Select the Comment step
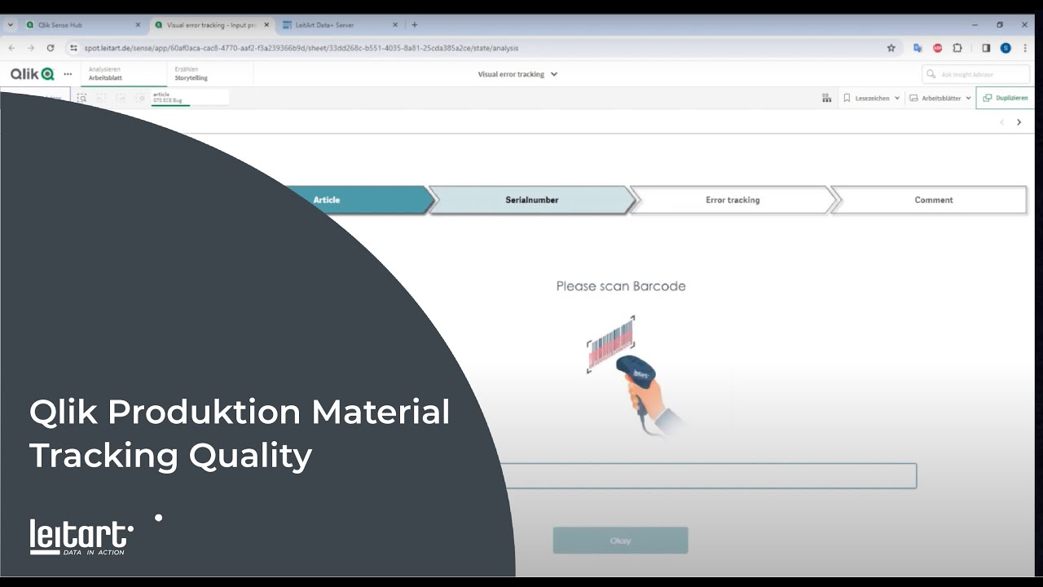Viewport: 1043px width, 587px height. click(x=929, y=200)
